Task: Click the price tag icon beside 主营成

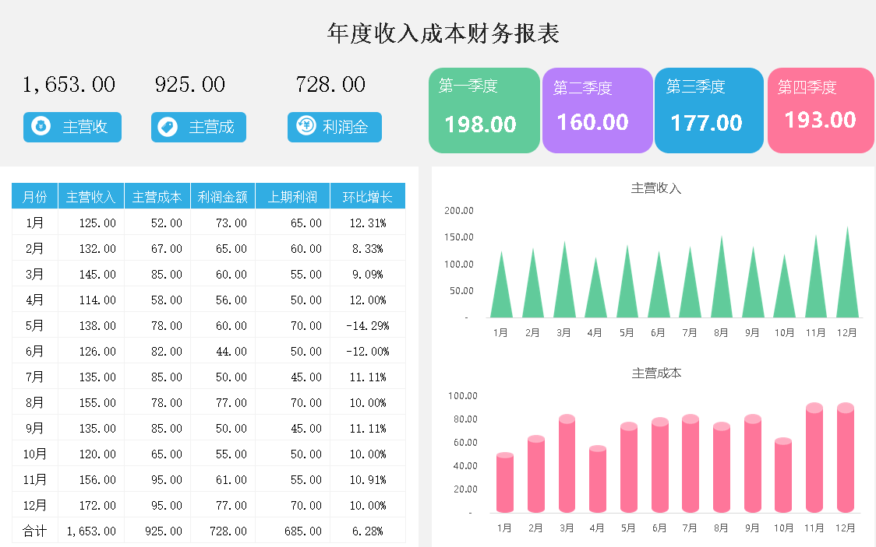Action: point(167,127)
